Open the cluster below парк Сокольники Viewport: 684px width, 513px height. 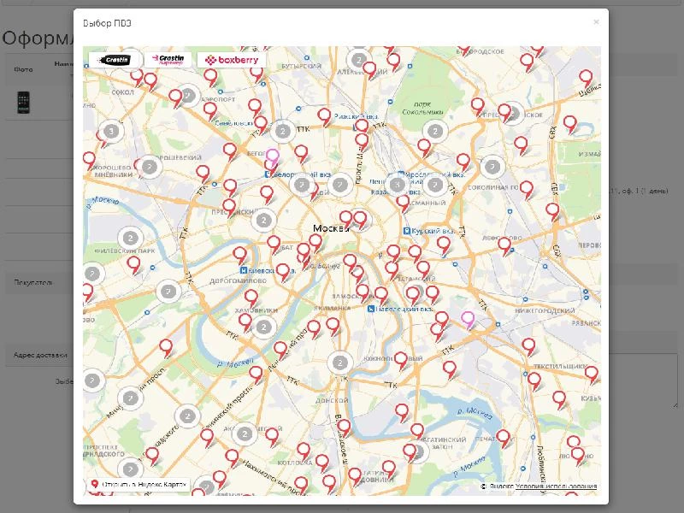(x=435, y=132)
